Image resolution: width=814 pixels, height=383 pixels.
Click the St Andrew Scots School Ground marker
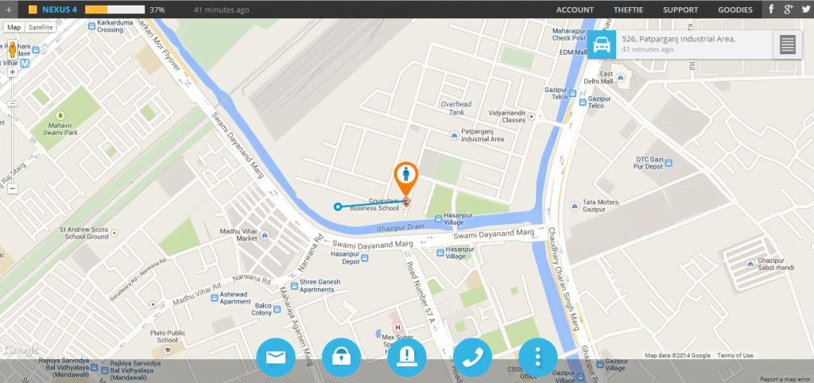point(114,233)
